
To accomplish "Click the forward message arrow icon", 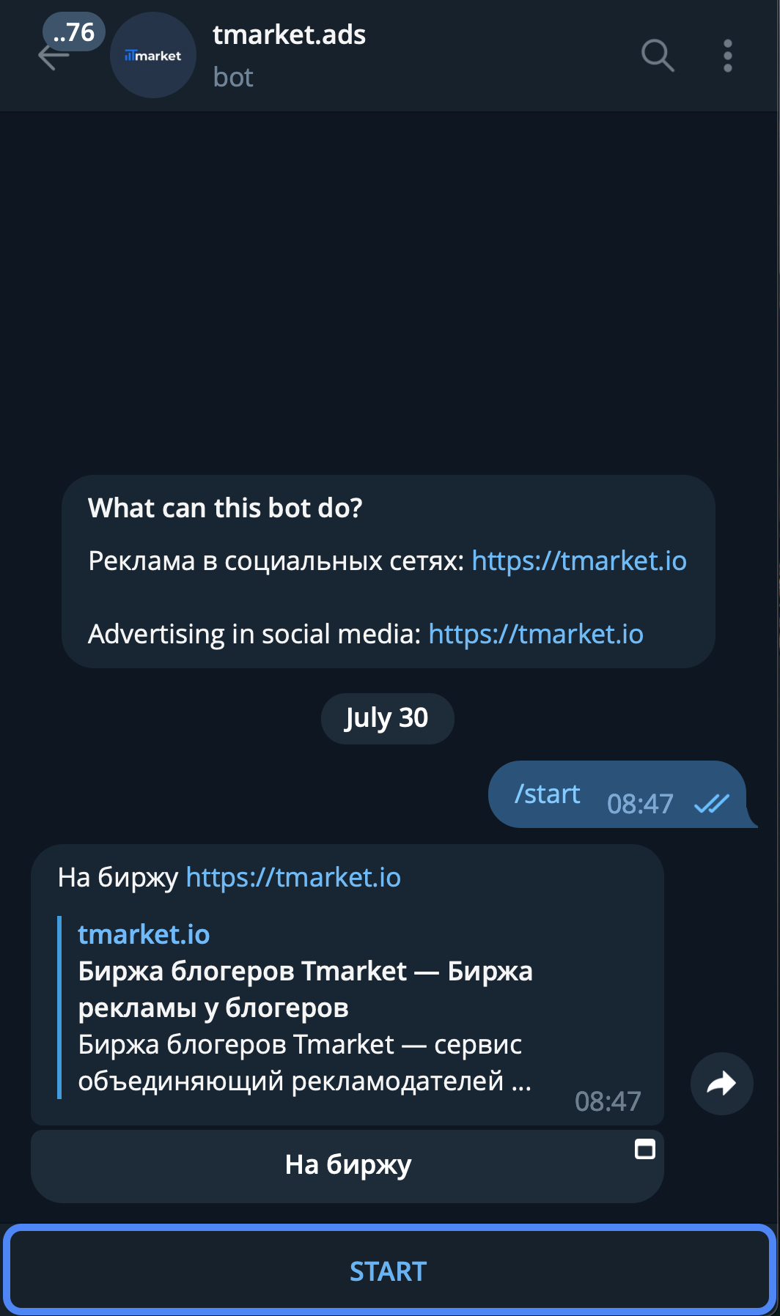I will pyautogui.click(x=721, y=1083).
